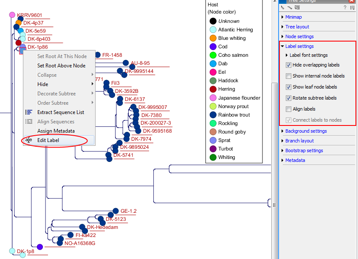Expand the Bootstrap settings section
Viewport: 358px width, 259px height.
pyautogui.click(x=304, y=150)
